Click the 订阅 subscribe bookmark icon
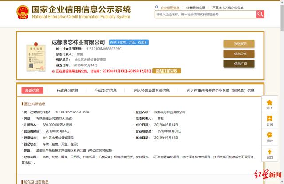 click(269, 119)
